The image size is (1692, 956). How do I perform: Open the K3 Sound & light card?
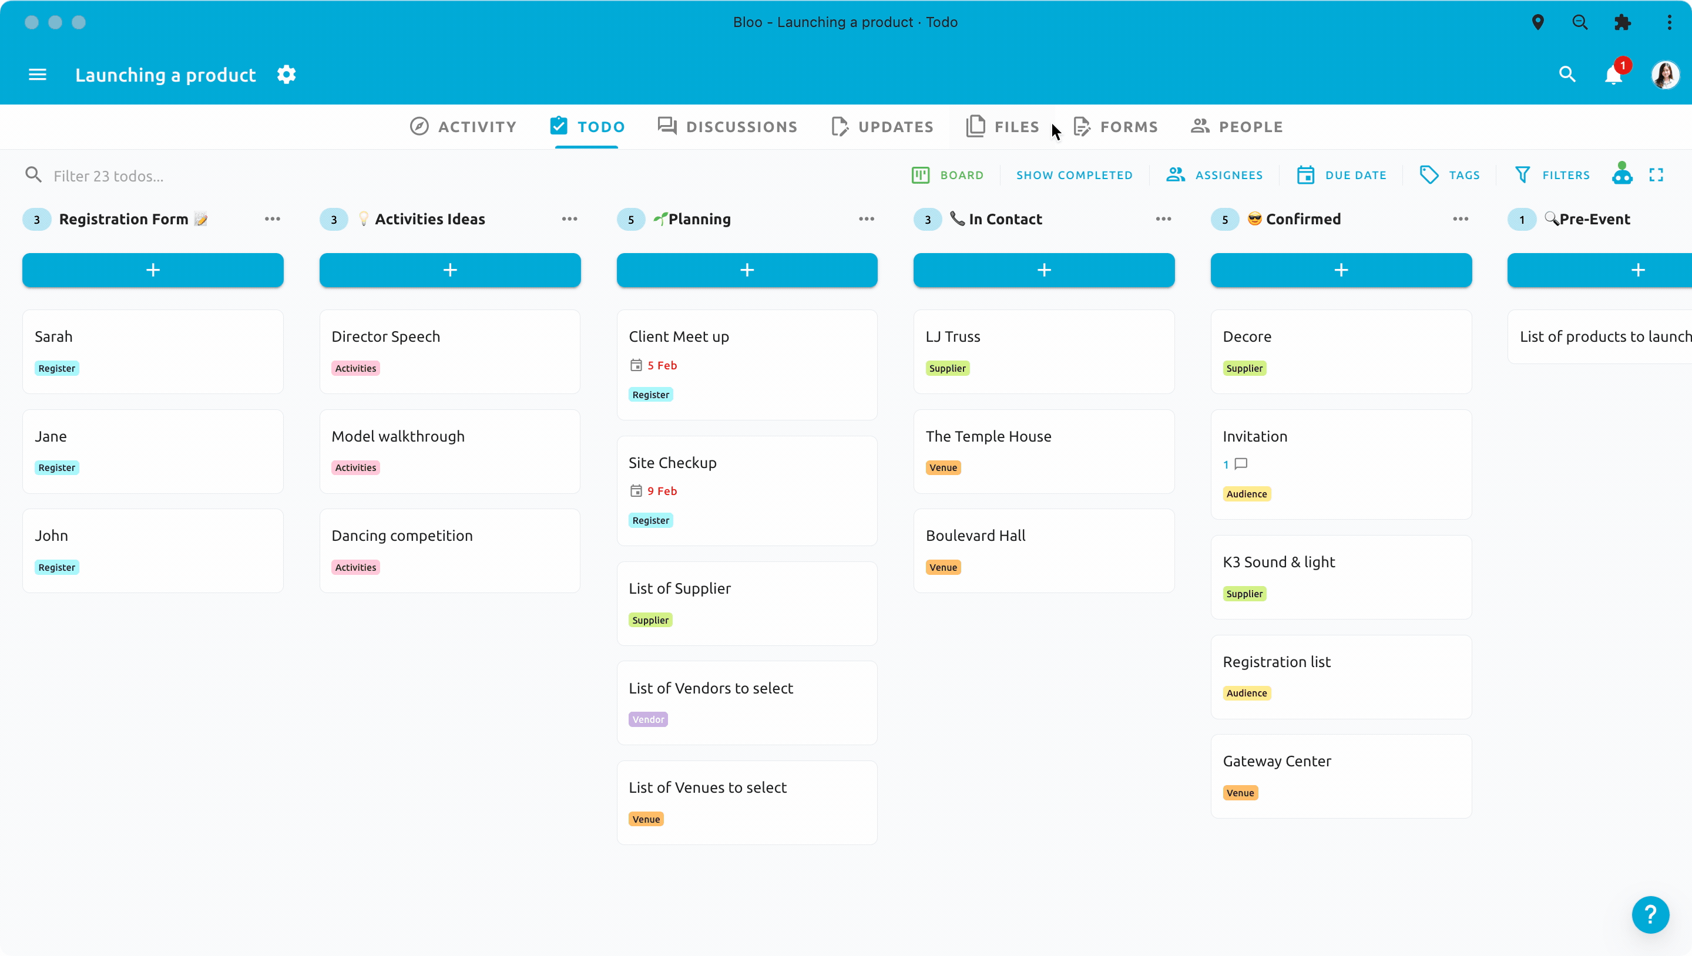coord(1341,577)
